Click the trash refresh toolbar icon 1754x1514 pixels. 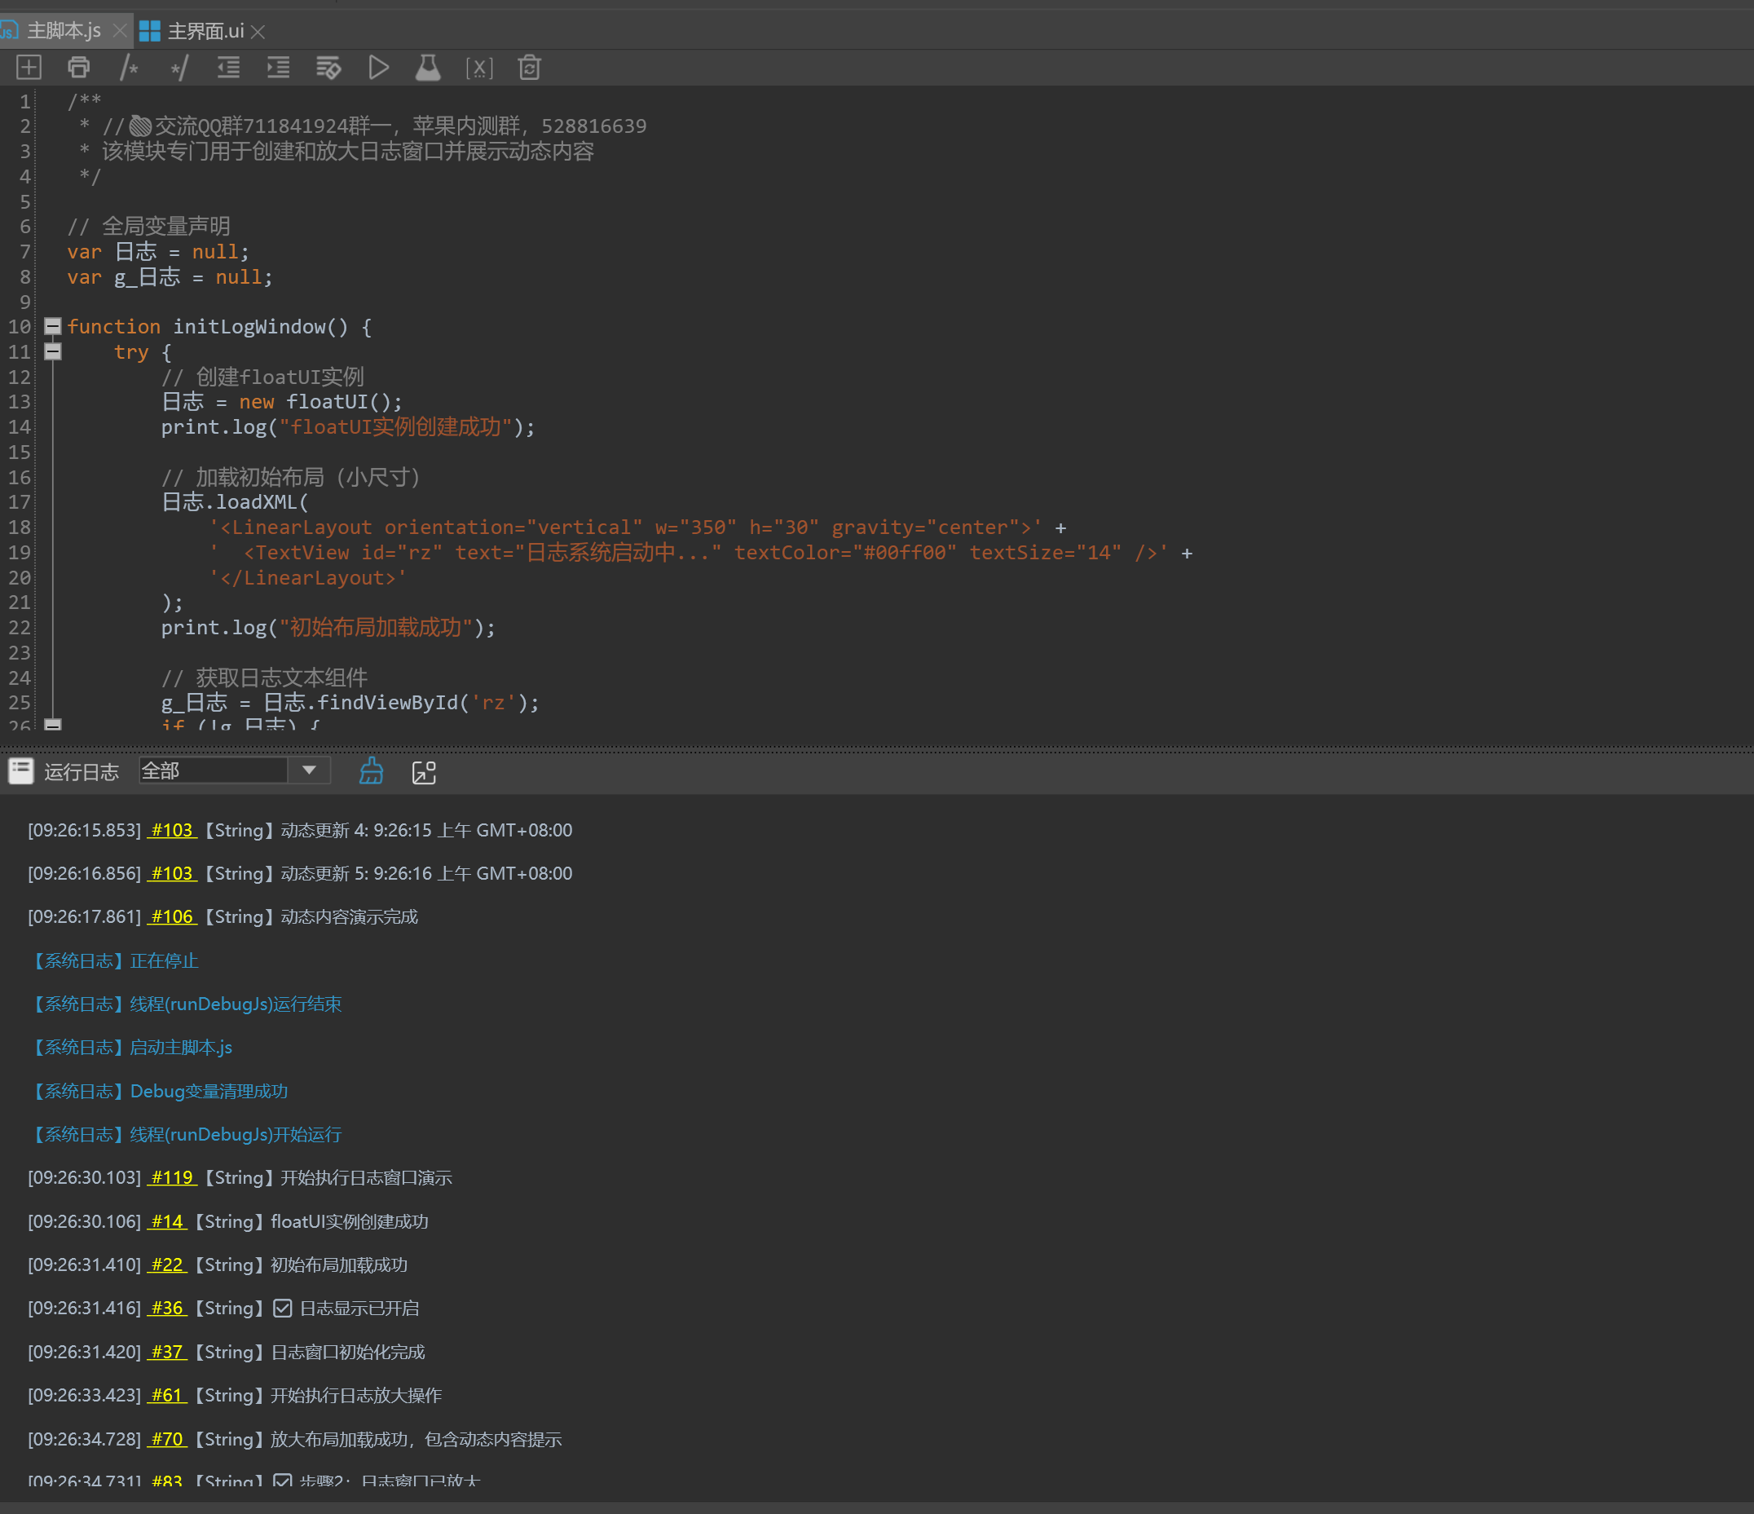(x=530, y=67)
